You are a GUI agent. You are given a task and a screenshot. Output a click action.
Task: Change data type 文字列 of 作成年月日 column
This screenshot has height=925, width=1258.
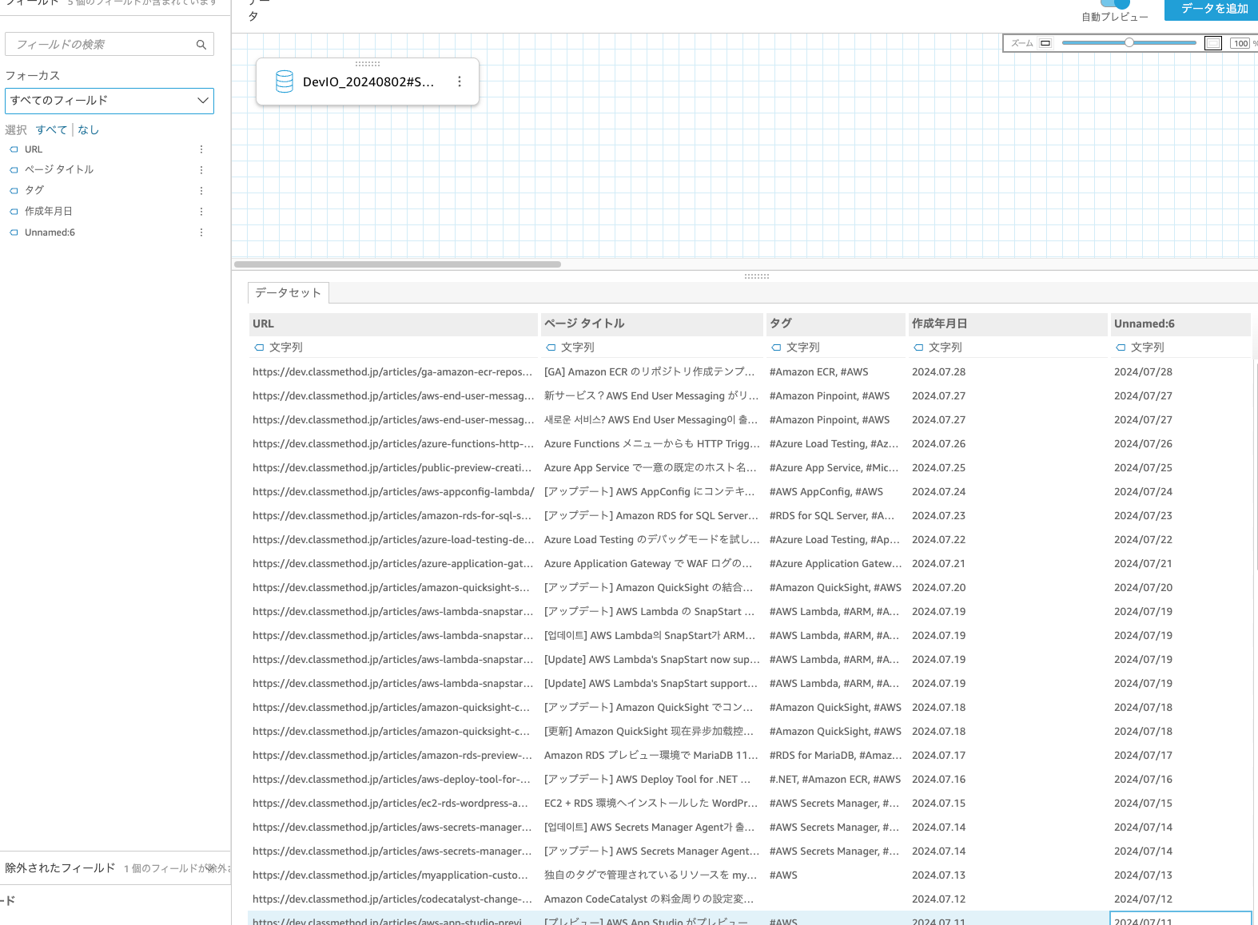point(938,347)
